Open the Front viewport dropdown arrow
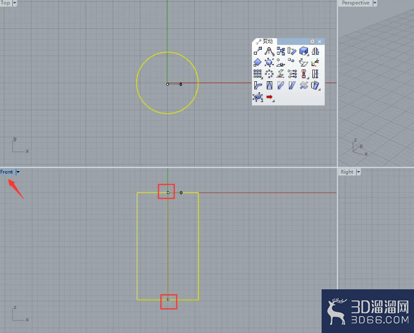 pos(18,172)
